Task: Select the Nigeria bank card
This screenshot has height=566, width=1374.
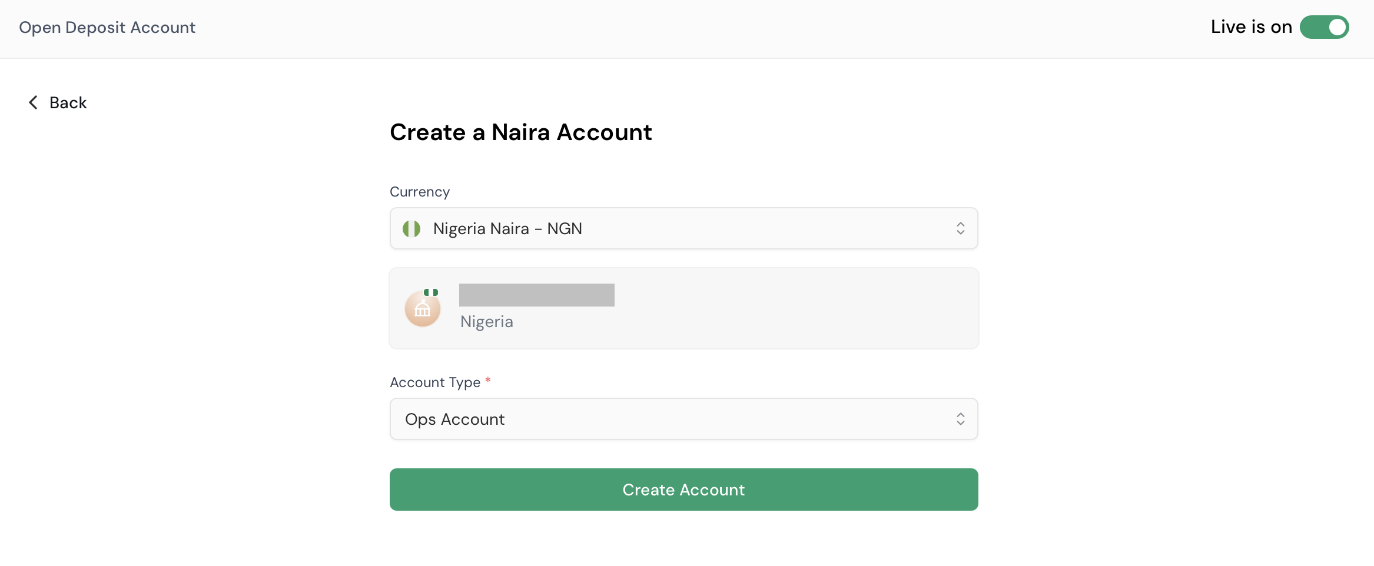Action: pyautogui.click(x=765, y=308)
